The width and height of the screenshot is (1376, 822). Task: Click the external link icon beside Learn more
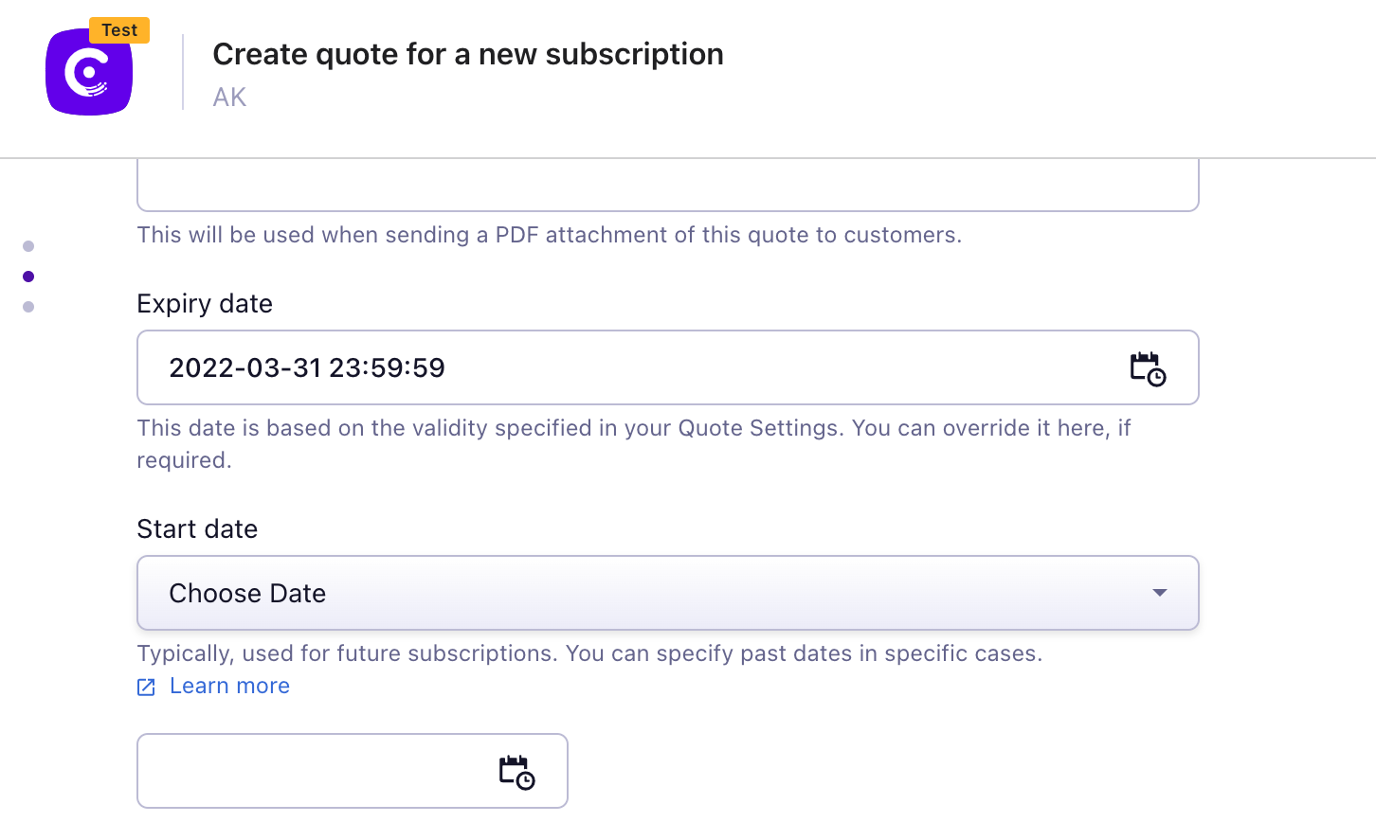click(145, 686)
